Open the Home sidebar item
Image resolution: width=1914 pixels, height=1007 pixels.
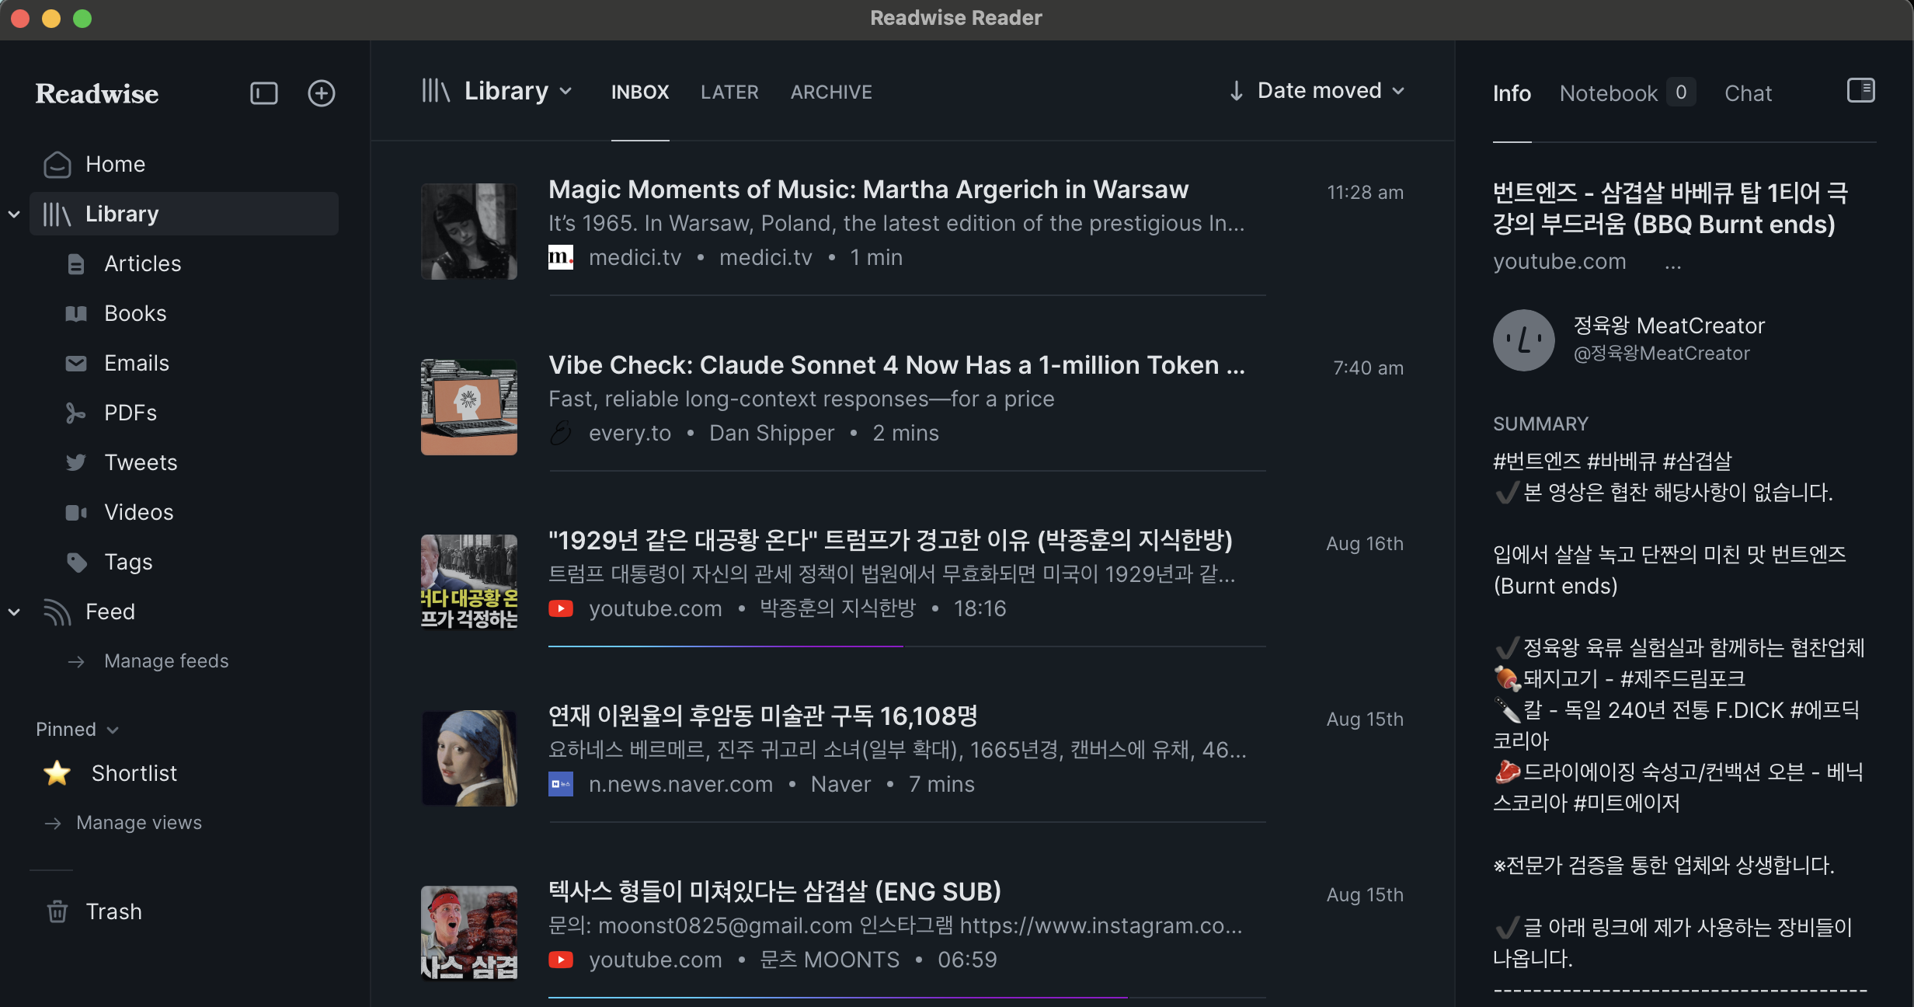pyautogui.click(x=115, y=164)
